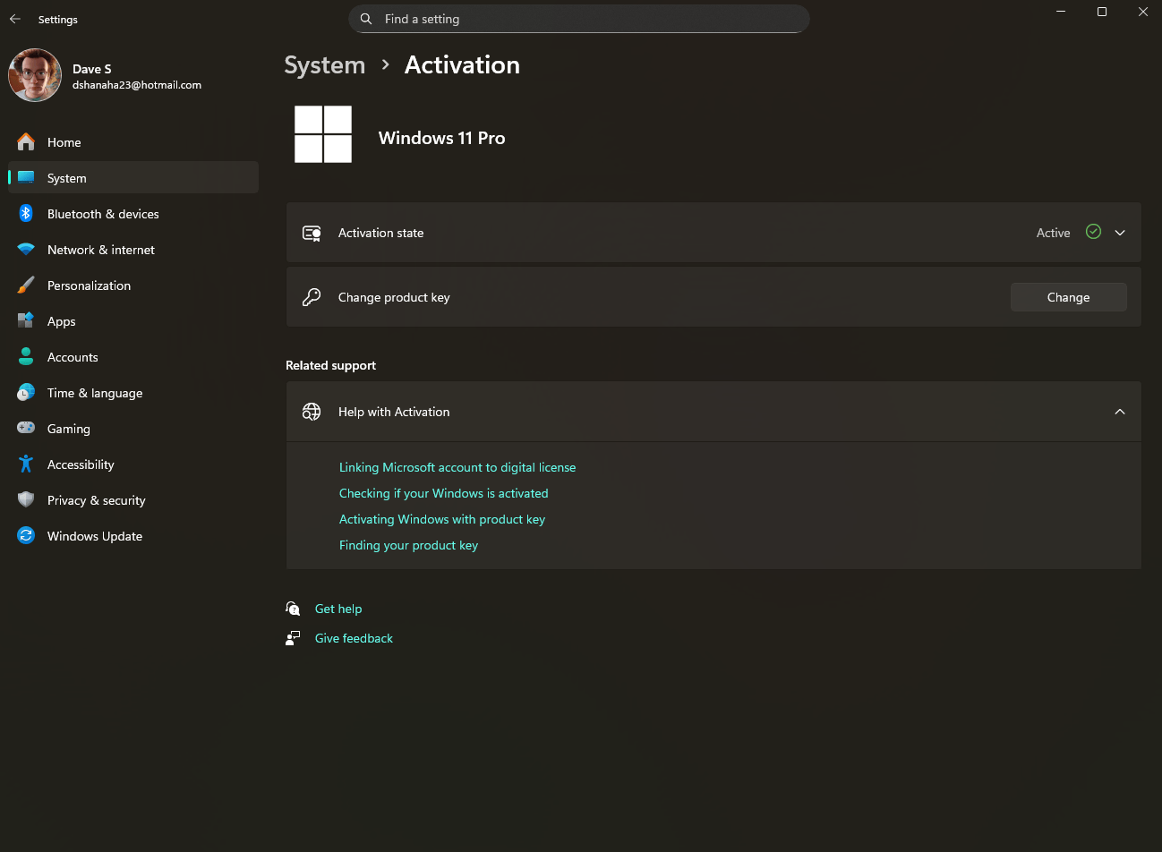The image size is (1162, 852).
Task: Click the green Active checkmark icon
Action: tap(1093, 232)
